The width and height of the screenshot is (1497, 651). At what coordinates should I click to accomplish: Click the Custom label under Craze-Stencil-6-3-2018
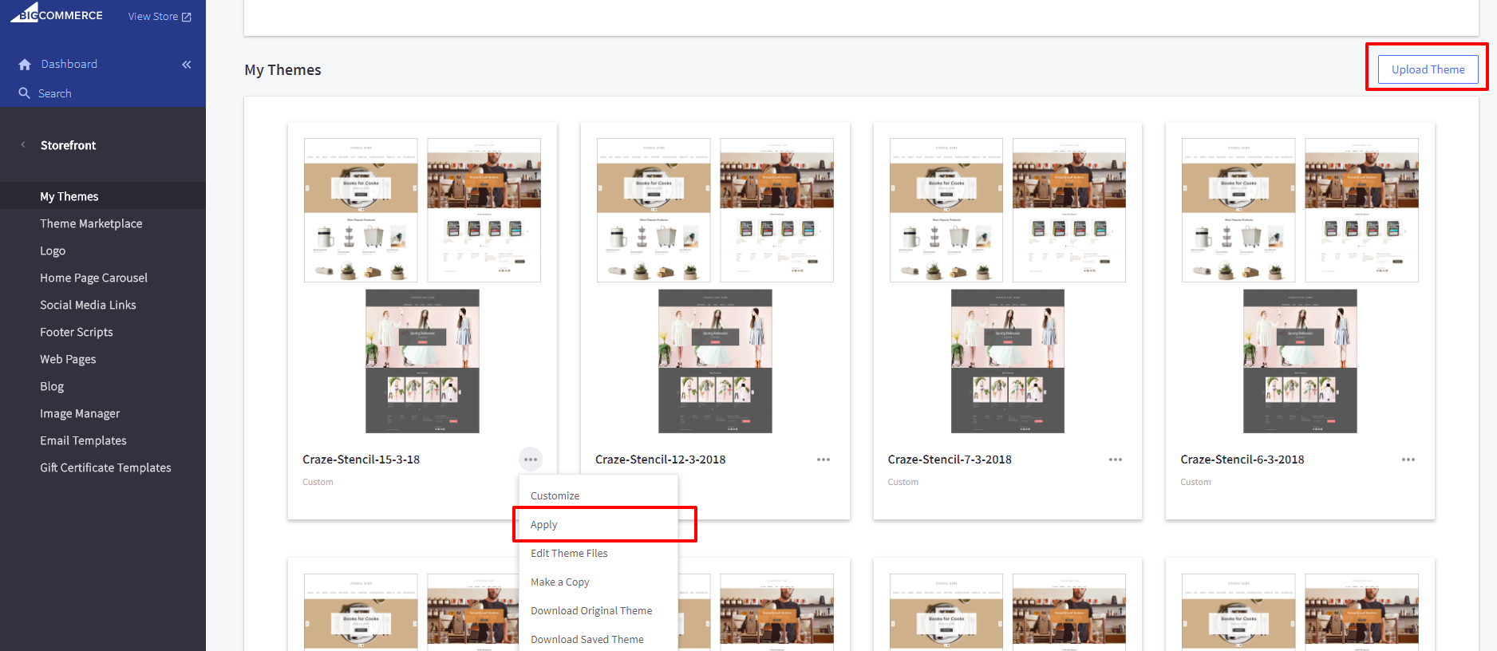point(1195,482)
